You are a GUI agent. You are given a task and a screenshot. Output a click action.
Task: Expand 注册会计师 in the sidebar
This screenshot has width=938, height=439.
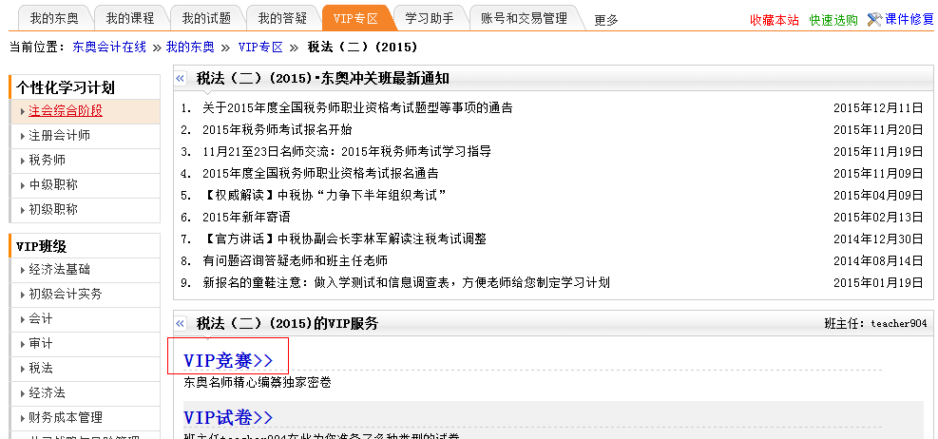59,136
